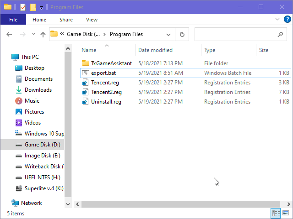Click the 5 items status text
Image resolution: width=293 pixels, height=219 pixels.
coord(16,214)
